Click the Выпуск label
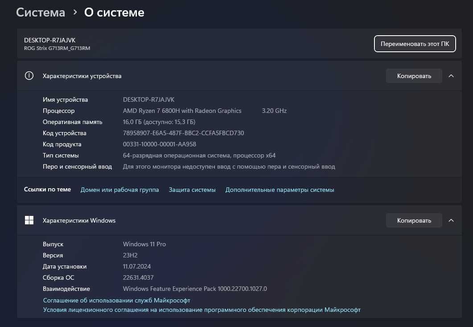This screenshot has width=473, height=327. pos(53,244)
